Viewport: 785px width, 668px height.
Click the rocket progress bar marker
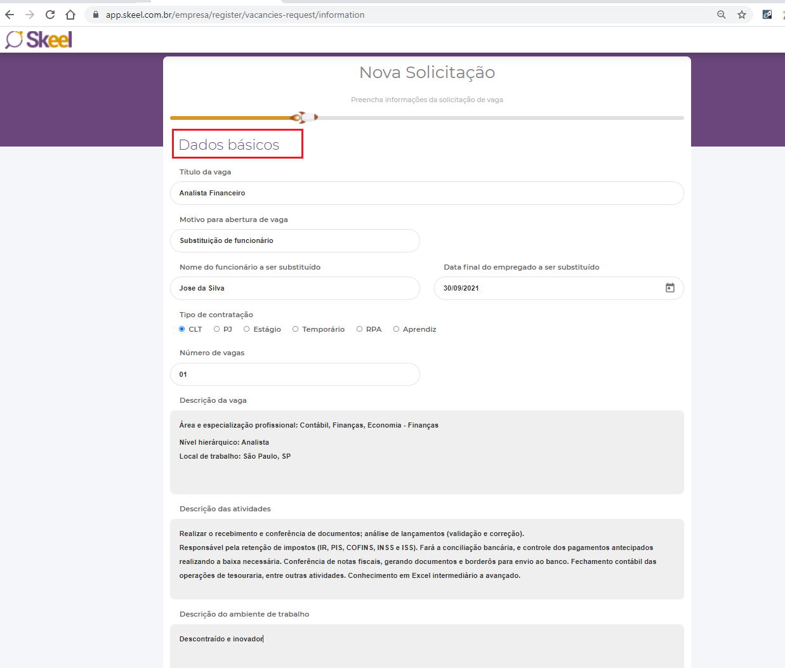pos(305,117)
